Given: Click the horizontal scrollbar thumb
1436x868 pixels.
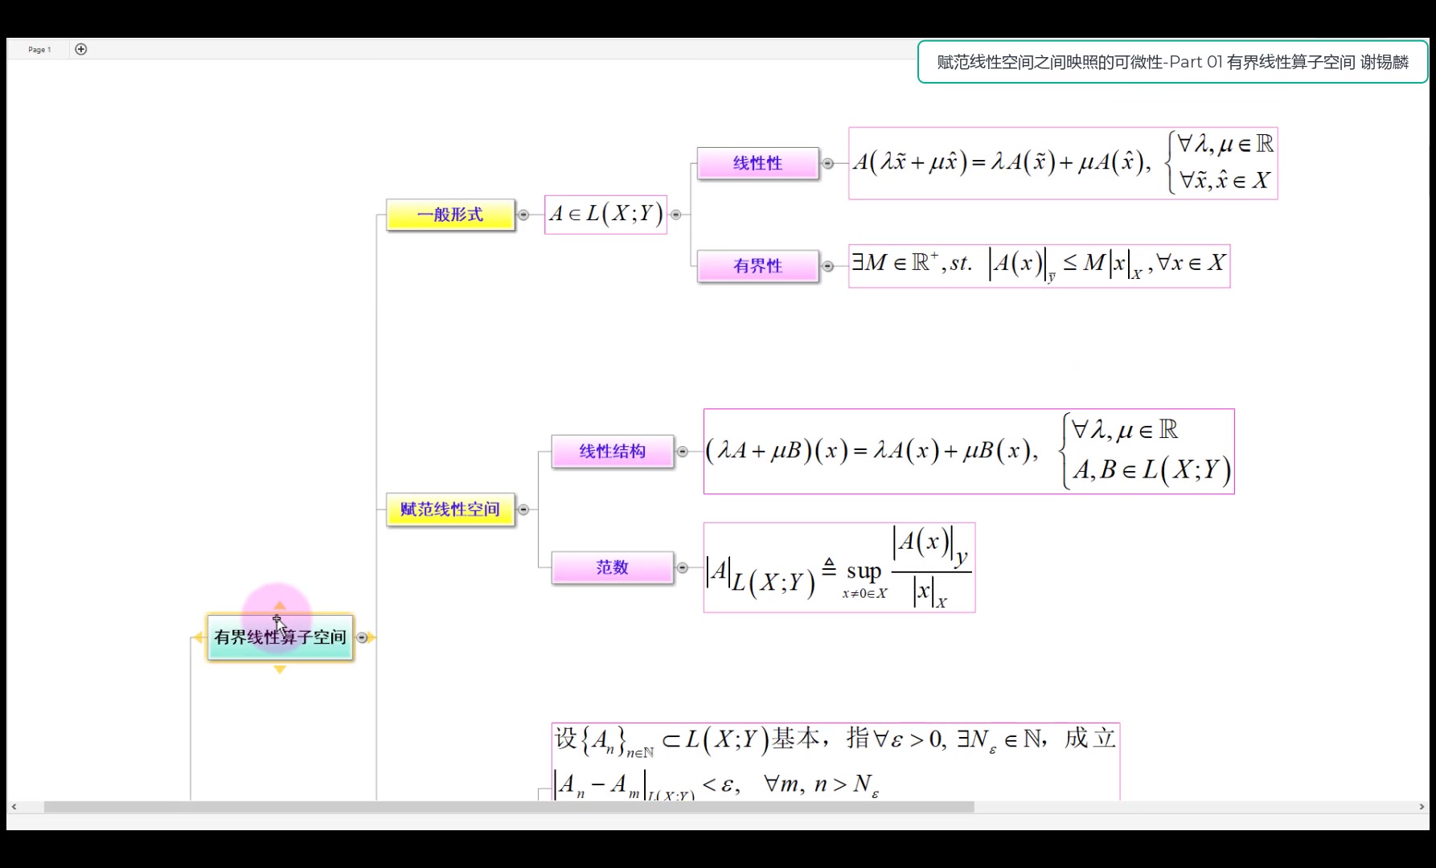Looking at the screenshot, I should (x=509, y=807).
